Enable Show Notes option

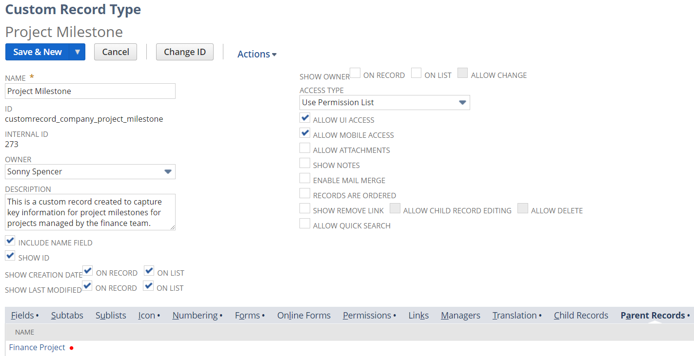305,163
